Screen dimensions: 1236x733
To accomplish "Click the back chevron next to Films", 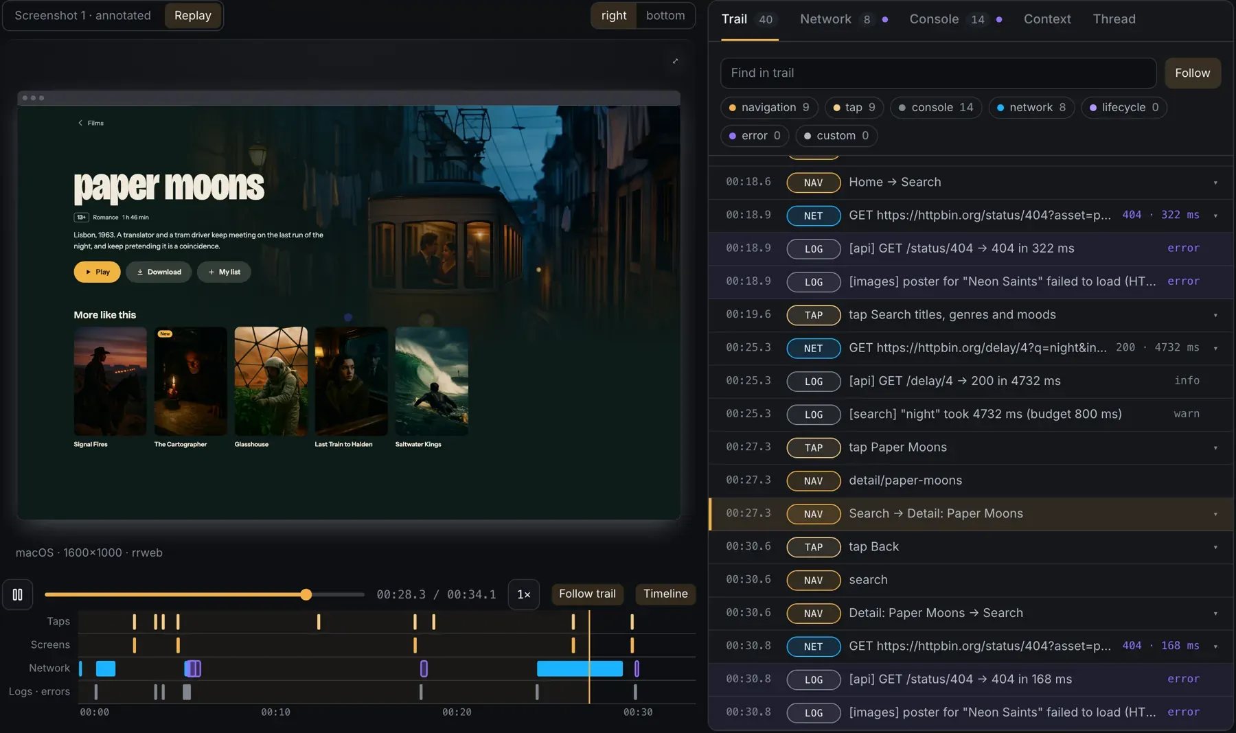I will [x=80, y=123].
